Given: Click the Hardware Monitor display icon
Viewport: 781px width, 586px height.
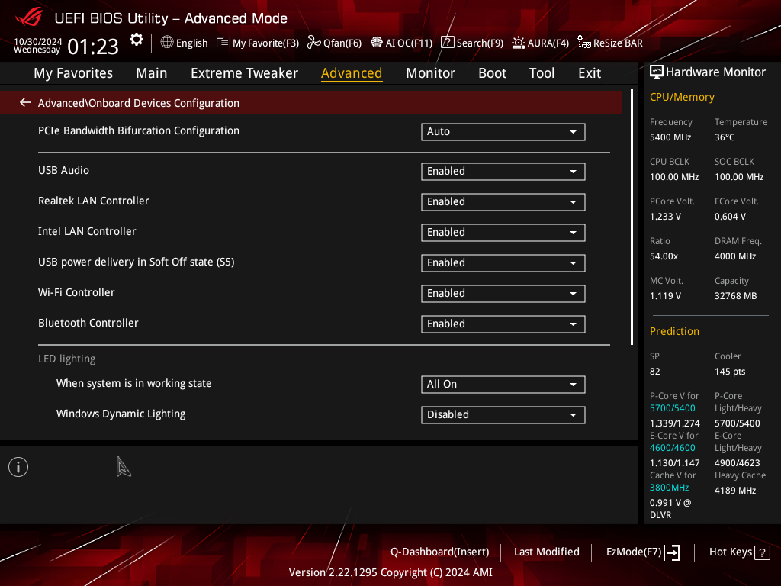Looking at the screenshot, I should click(657, 72).
